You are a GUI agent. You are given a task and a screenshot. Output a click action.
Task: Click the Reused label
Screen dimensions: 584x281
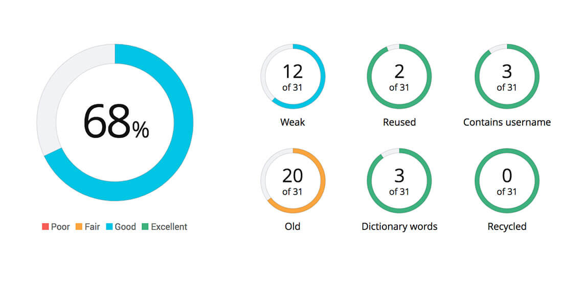tap(399, 123)
